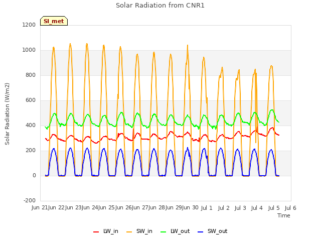Click the Jun 25 x-axis tick label
The image size is (321, 241).
tap(107, 208)
